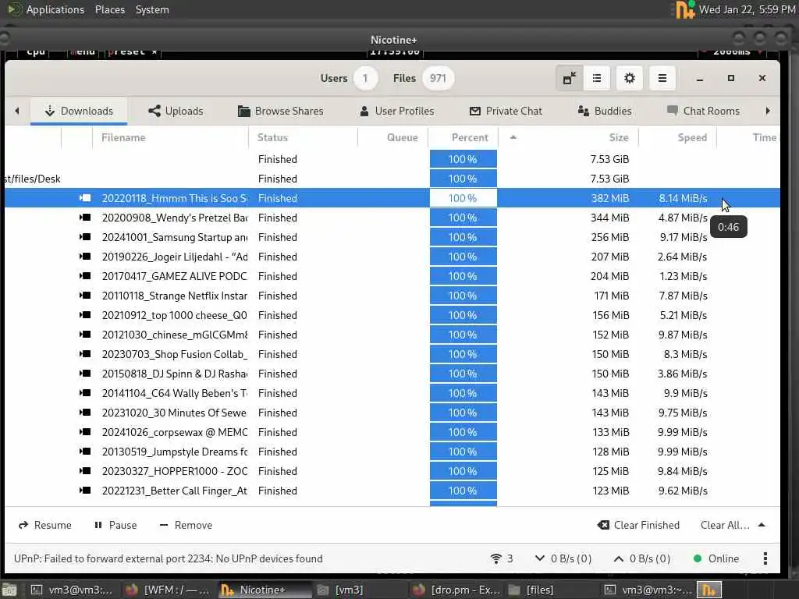
Task: Switch to the Uploads tab
Action: tap(176, 111)
